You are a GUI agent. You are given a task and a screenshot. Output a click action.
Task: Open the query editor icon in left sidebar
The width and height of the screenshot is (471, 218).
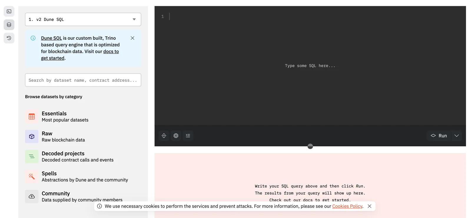click(x=9, y=11)
